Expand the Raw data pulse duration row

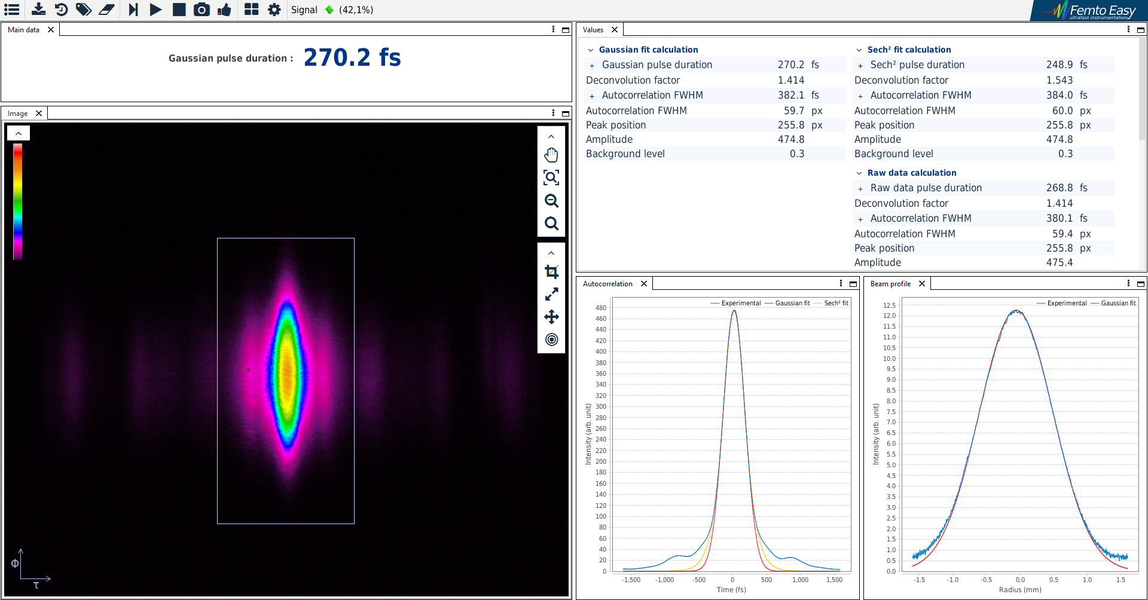[x=860, y=188]
